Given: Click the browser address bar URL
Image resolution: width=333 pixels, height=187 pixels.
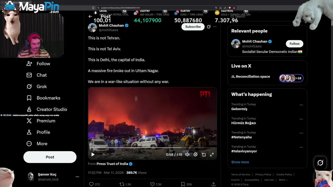Looking at the screenshot, I should tap(120, 8).
